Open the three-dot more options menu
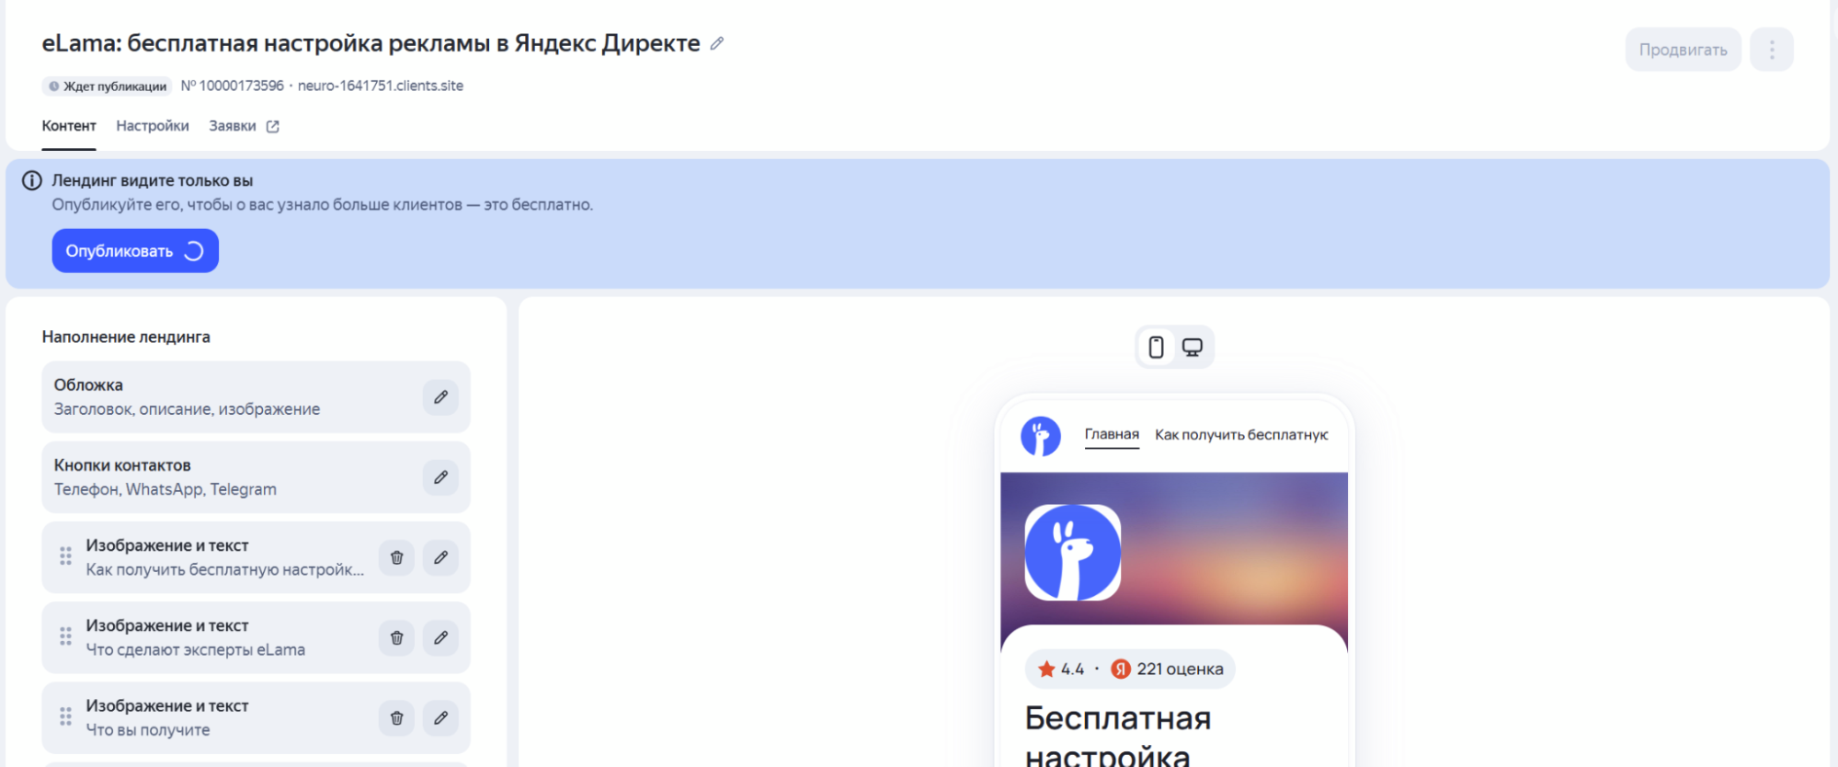Viewport: 1838px width, 767px height. [x=1772, y=50]
